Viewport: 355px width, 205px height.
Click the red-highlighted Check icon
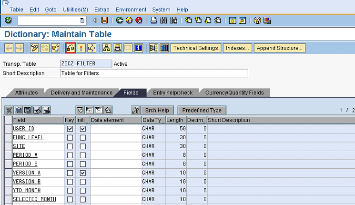(71, 48)
